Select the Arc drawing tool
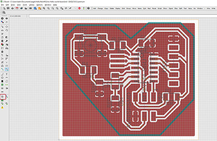The image size is (217, 141). 7,78
